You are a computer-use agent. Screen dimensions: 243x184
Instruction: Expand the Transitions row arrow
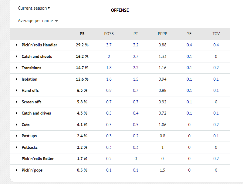pyautogui.click(x=16, y=68)
